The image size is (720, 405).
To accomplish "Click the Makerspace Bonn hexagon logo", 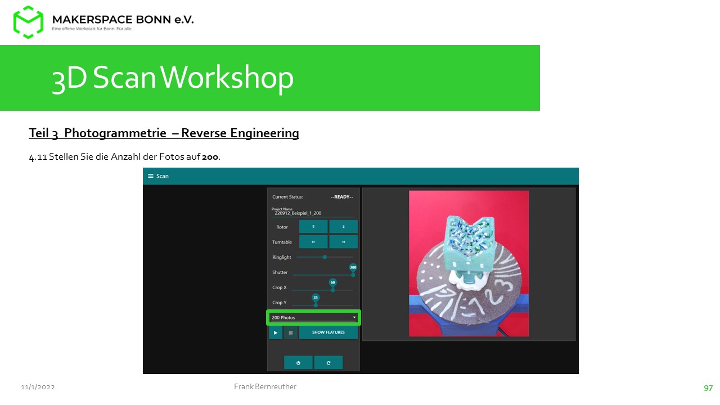I will tap(28, 22).
